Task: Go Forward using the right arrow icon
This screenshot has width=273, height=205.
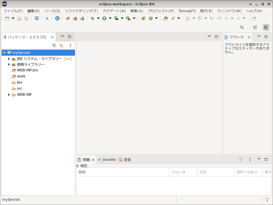Action: [x=238, y=18]
